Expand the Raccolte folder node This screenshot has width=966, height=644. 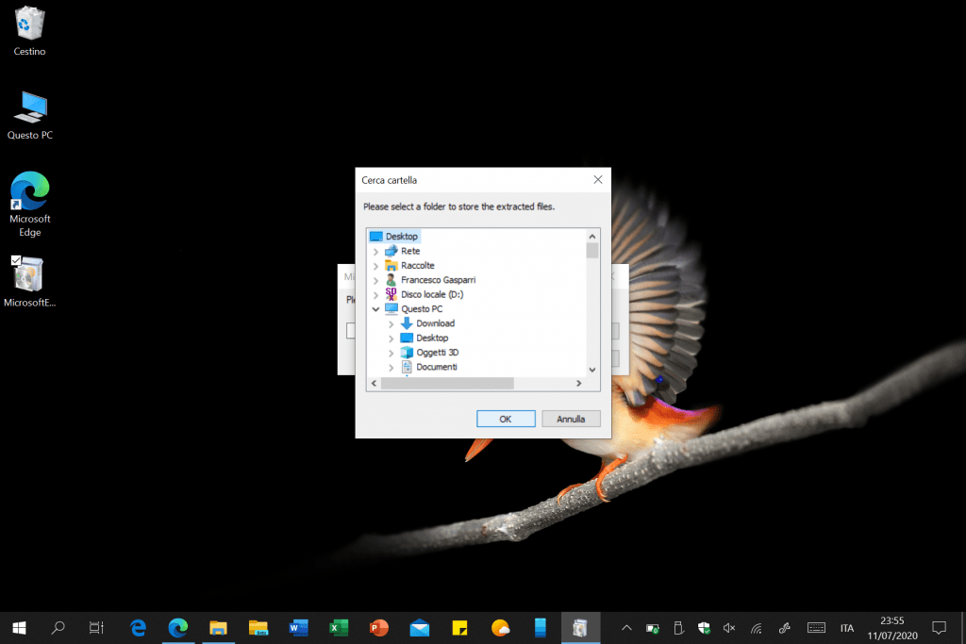pos(376,266)
